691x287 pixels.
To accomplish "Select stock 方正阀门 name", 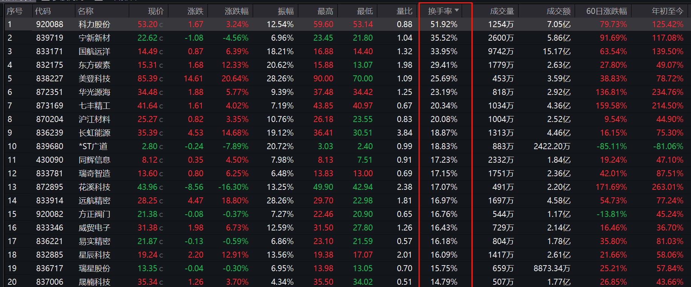I will (x=95, y=214).
